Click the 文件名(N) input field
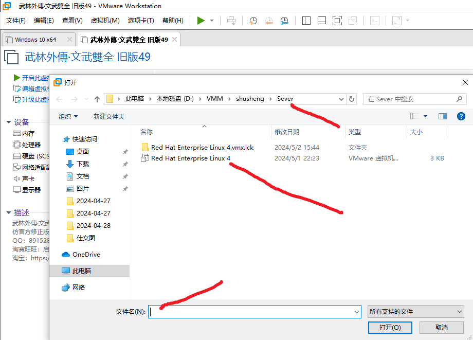473x340 pixels. point(254,312)
